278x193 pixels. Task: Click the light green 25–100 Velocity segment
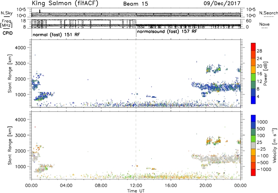tap(253, 139)
